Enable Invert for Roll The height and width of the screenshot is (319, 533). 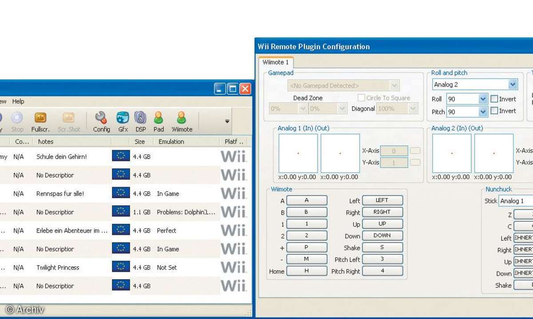494,99
